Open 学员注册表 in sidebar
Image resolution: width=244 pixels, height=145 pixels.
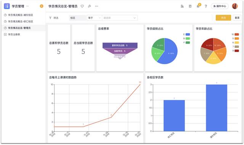coord(14,35)
